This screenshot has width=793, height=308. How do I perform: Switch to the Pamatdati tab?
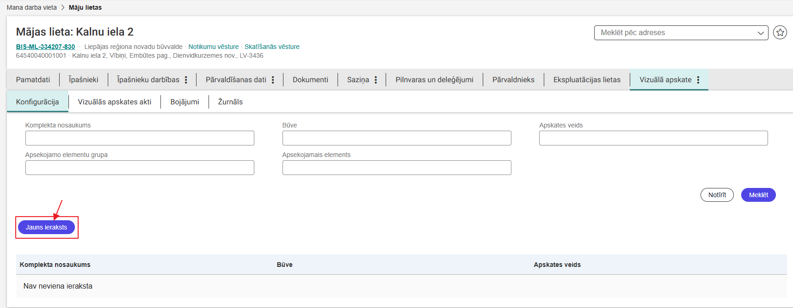(33, 80)
